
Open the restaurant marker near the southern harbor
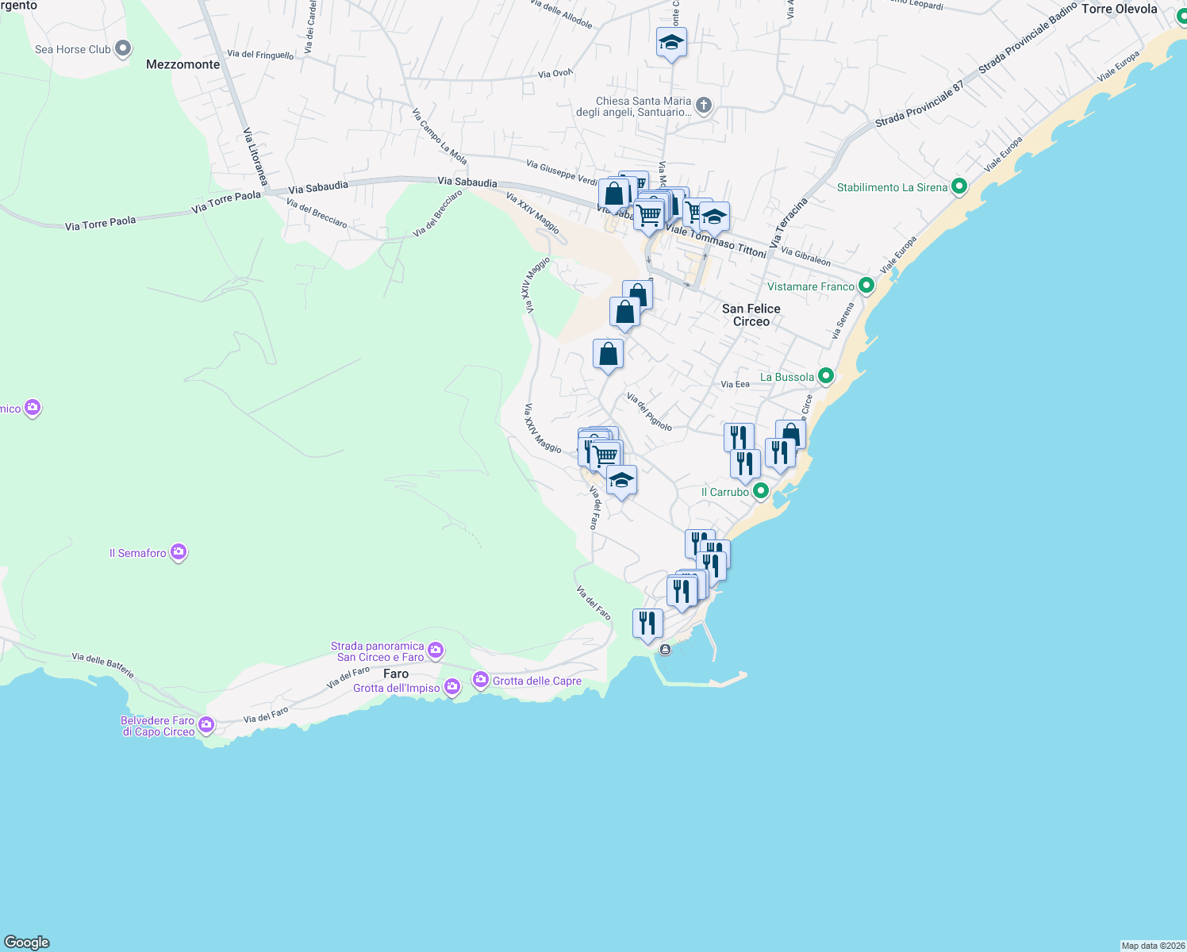pyautogui.click(x=647, y=623)
